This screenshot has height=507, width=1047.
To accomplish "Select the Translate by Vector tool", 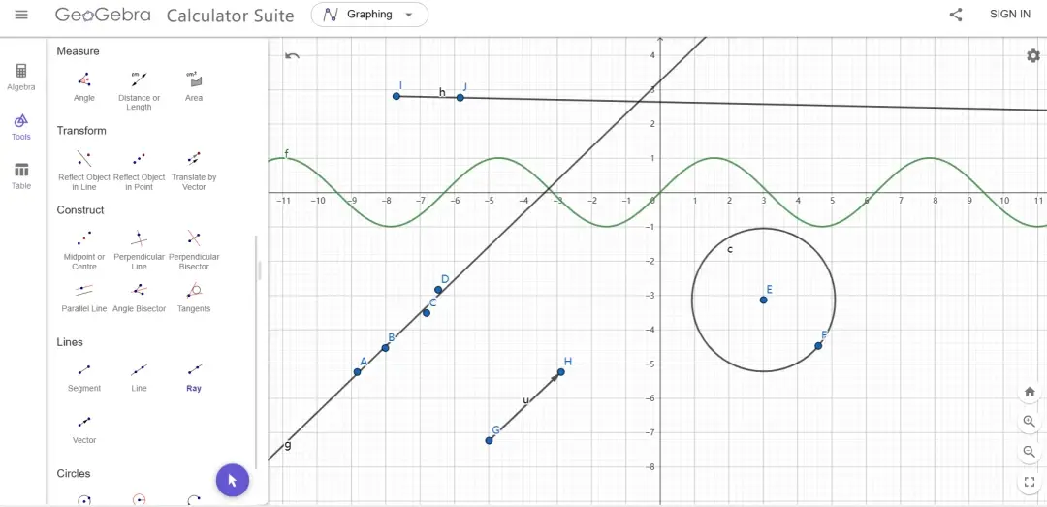I will tap(194, 171).
